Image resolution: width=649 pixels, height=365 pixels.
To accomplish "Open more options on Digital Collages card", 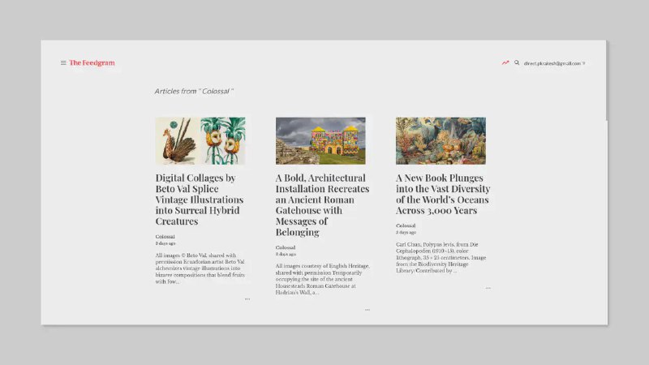I will [247, 298].
